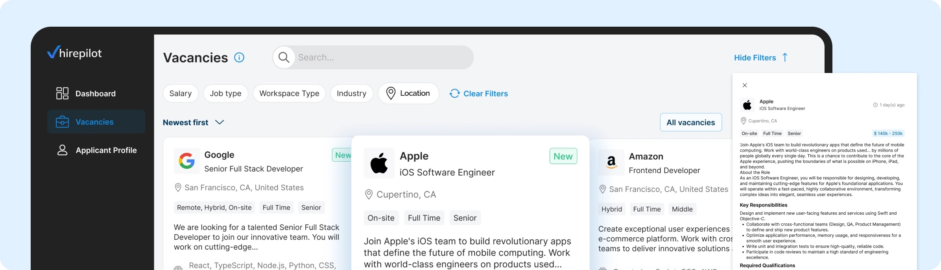Click the Clear Filters refresh icon
The height and width of the screenshot is (270, 941).
click(x=455, y=93)
